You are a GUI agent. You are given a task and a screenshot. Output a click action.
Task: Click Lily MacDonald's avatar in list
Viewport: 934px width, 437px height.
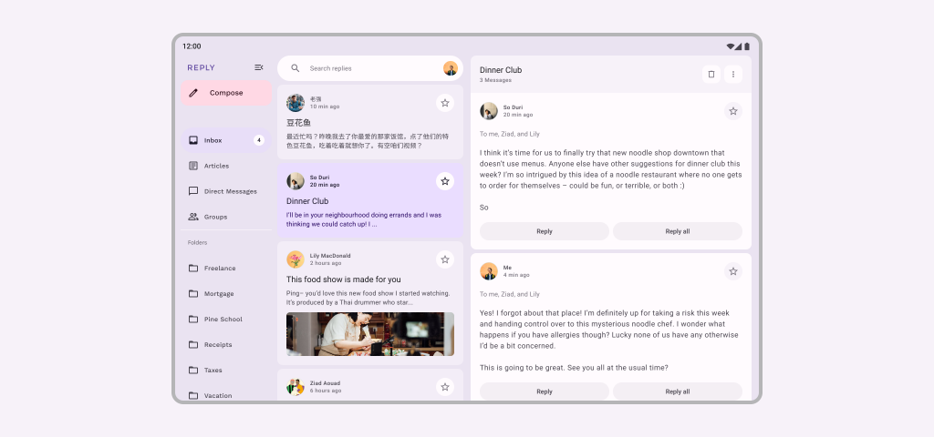(x=296, y=259)
